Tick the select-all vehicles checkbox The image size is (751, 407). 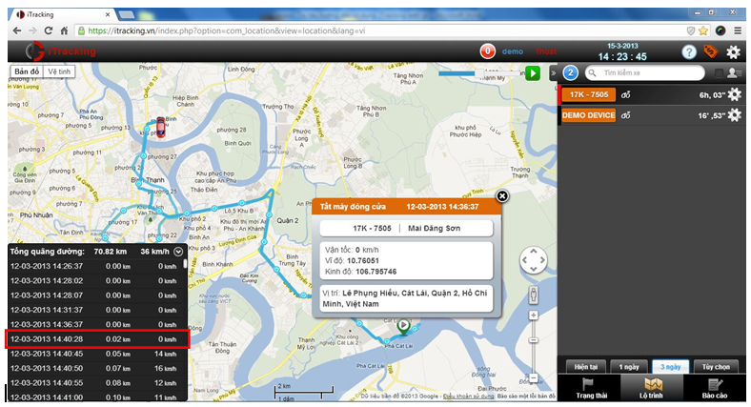719,72
